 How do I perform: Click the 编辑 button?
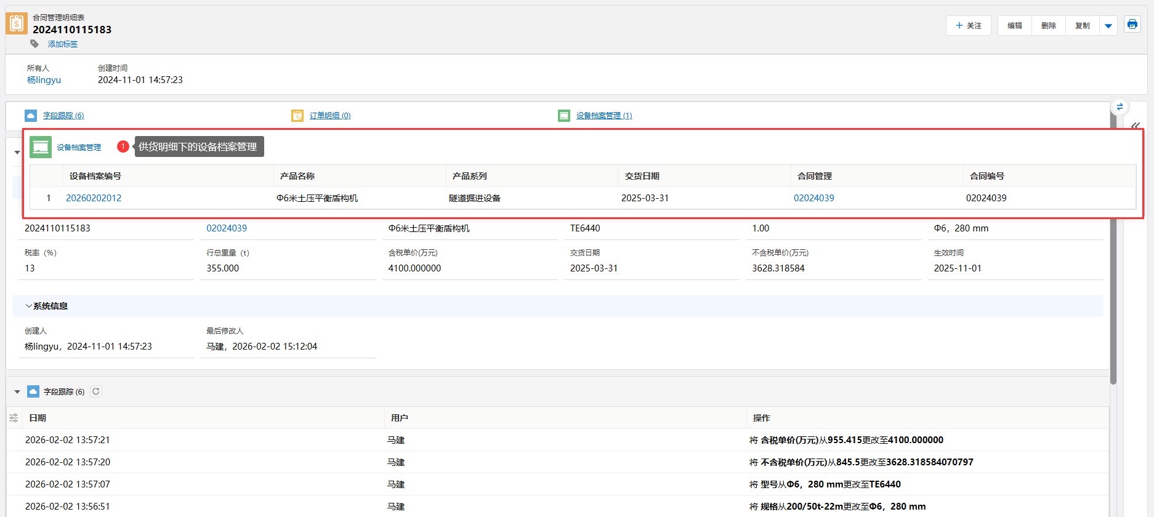coord(1014,26)
